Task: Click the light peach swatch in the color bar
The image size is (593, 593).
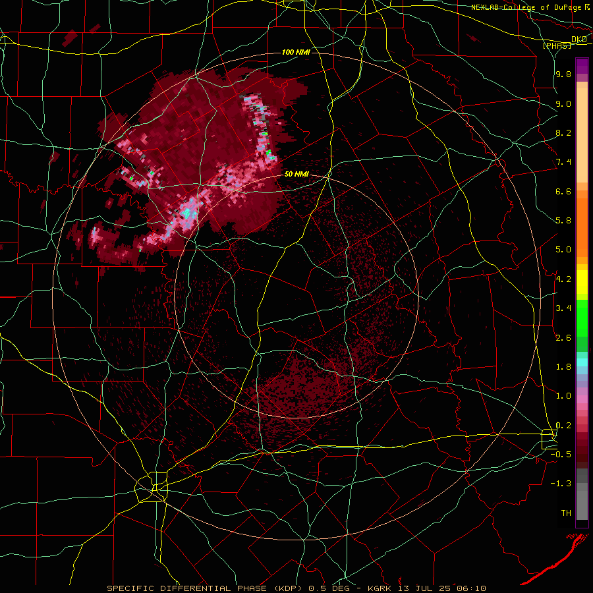Action: point(582,135)
